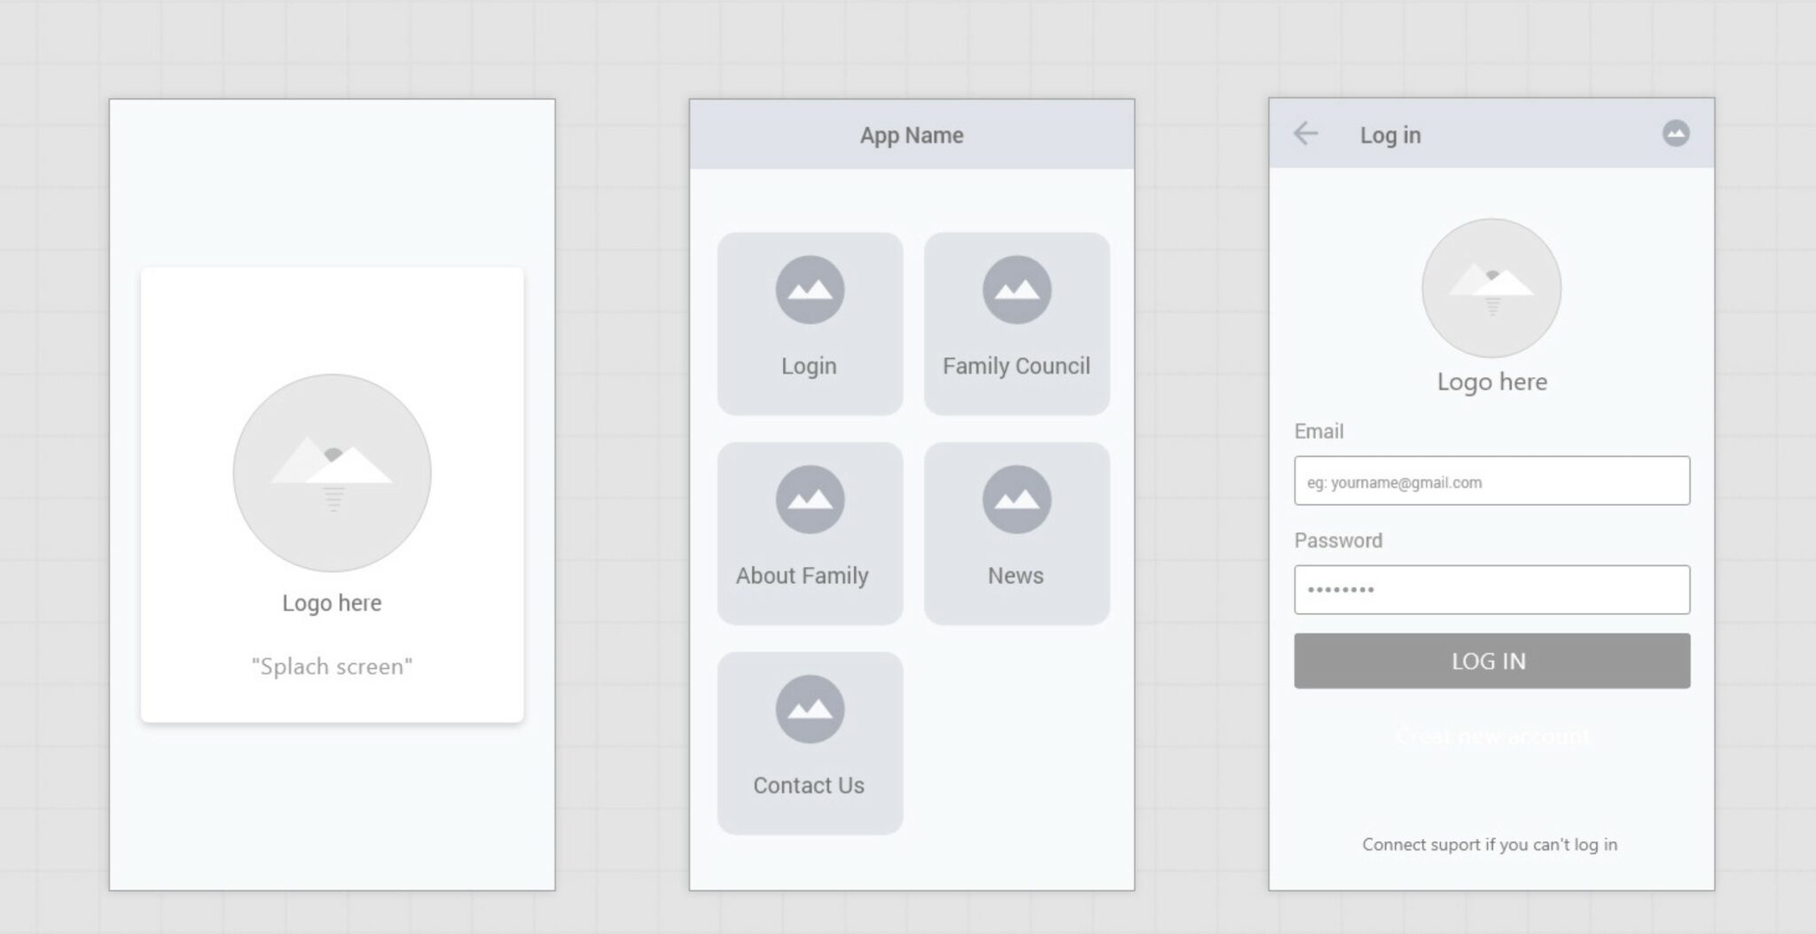
Task: Click the Splach screen text label
Action: point(332,665)
